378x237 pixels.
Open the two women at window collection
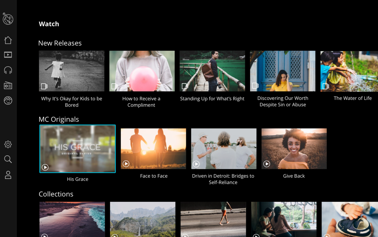point(284,220)
